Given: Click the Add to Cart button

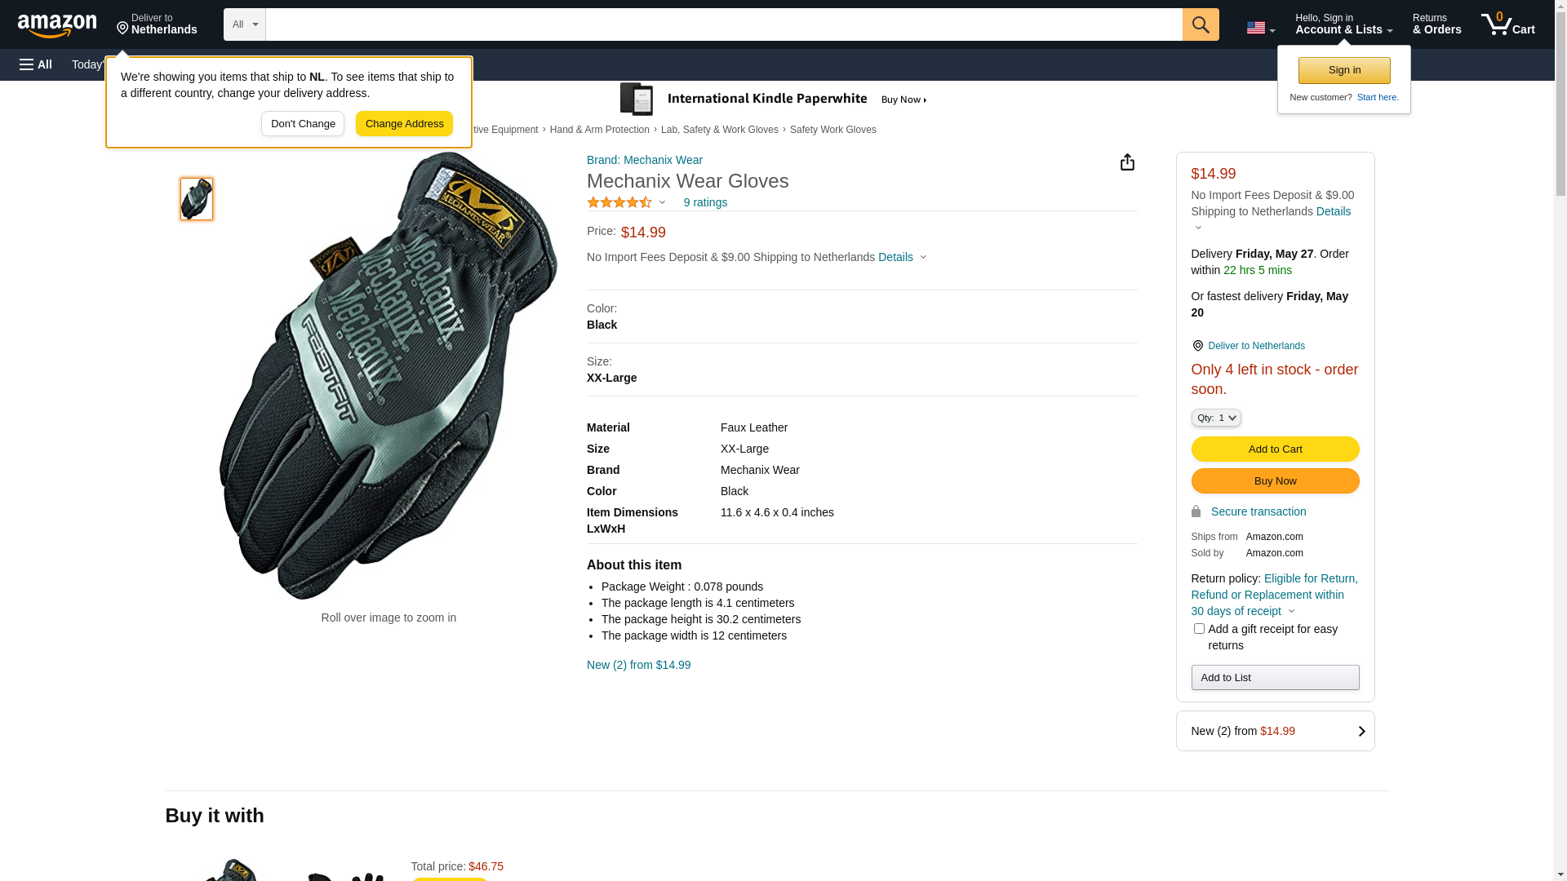Looking at the screenshot, I should [x=1275, y=449].
